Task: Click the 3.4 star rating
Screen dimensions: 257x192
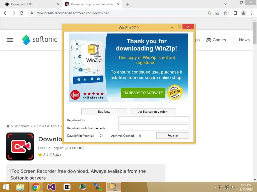Action: pos(49,155)
